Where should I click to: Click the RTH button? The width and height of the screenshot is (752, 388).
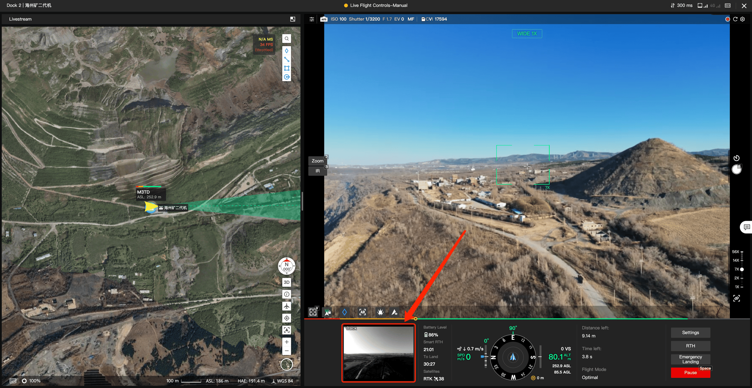[690, 346]
